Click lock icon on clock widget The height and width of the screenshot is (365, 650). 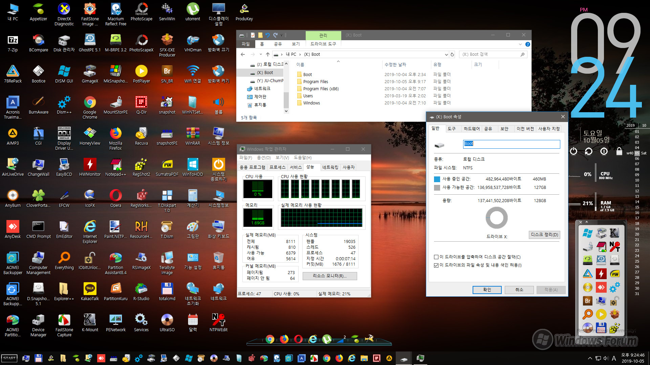point(619,151)
